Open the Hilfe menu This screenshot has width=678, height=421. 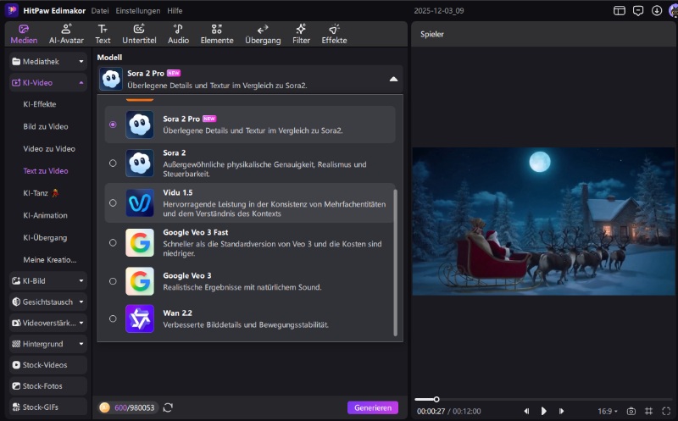175,11
